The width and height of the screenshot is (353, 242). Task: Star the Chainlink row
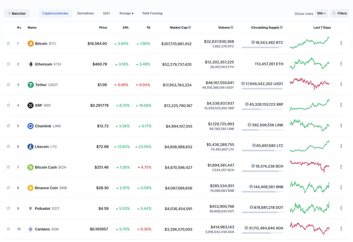point(8,126)
